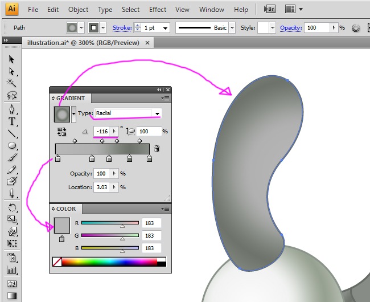Open the graphic Style dropdown
Viewport: 370px width, 302px height.
(x=273, y=28)
